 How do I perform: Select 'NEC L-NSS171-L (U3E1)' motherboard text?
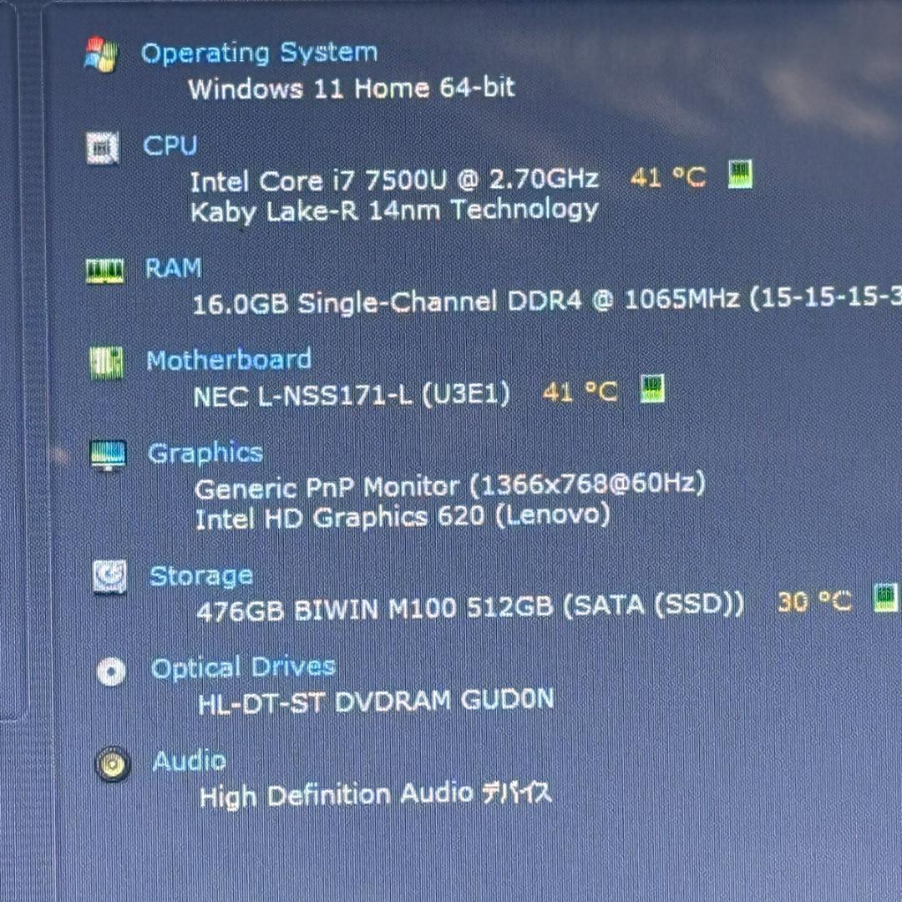click(x=352, y=395)
